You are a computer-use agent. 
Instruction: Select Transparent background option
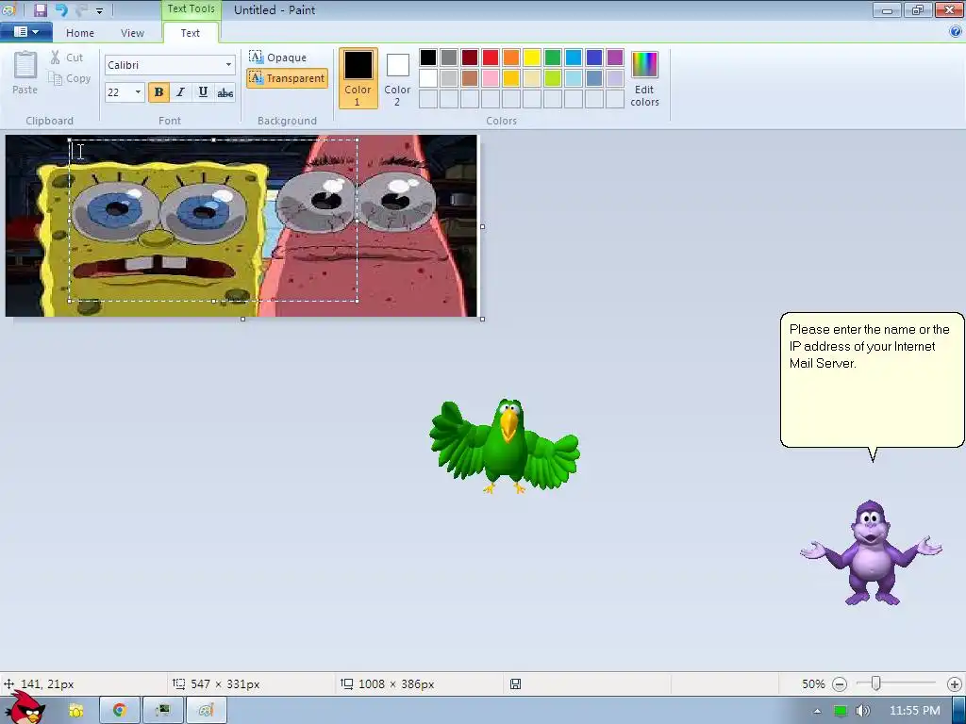[287, 78]
